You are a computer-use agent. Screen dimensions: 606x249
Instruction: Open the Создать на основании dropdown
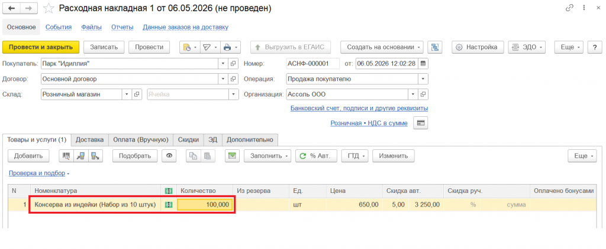(x=382, y=47)
